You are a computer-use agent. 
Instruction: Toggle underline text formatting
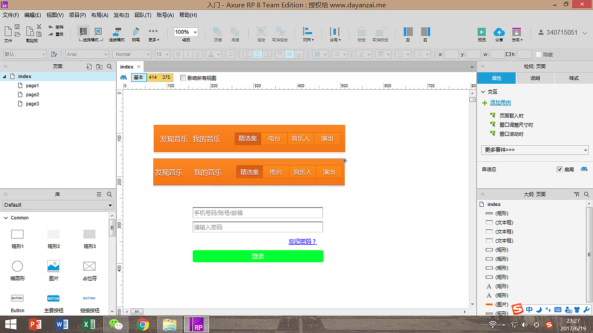(x=198, y=55)
